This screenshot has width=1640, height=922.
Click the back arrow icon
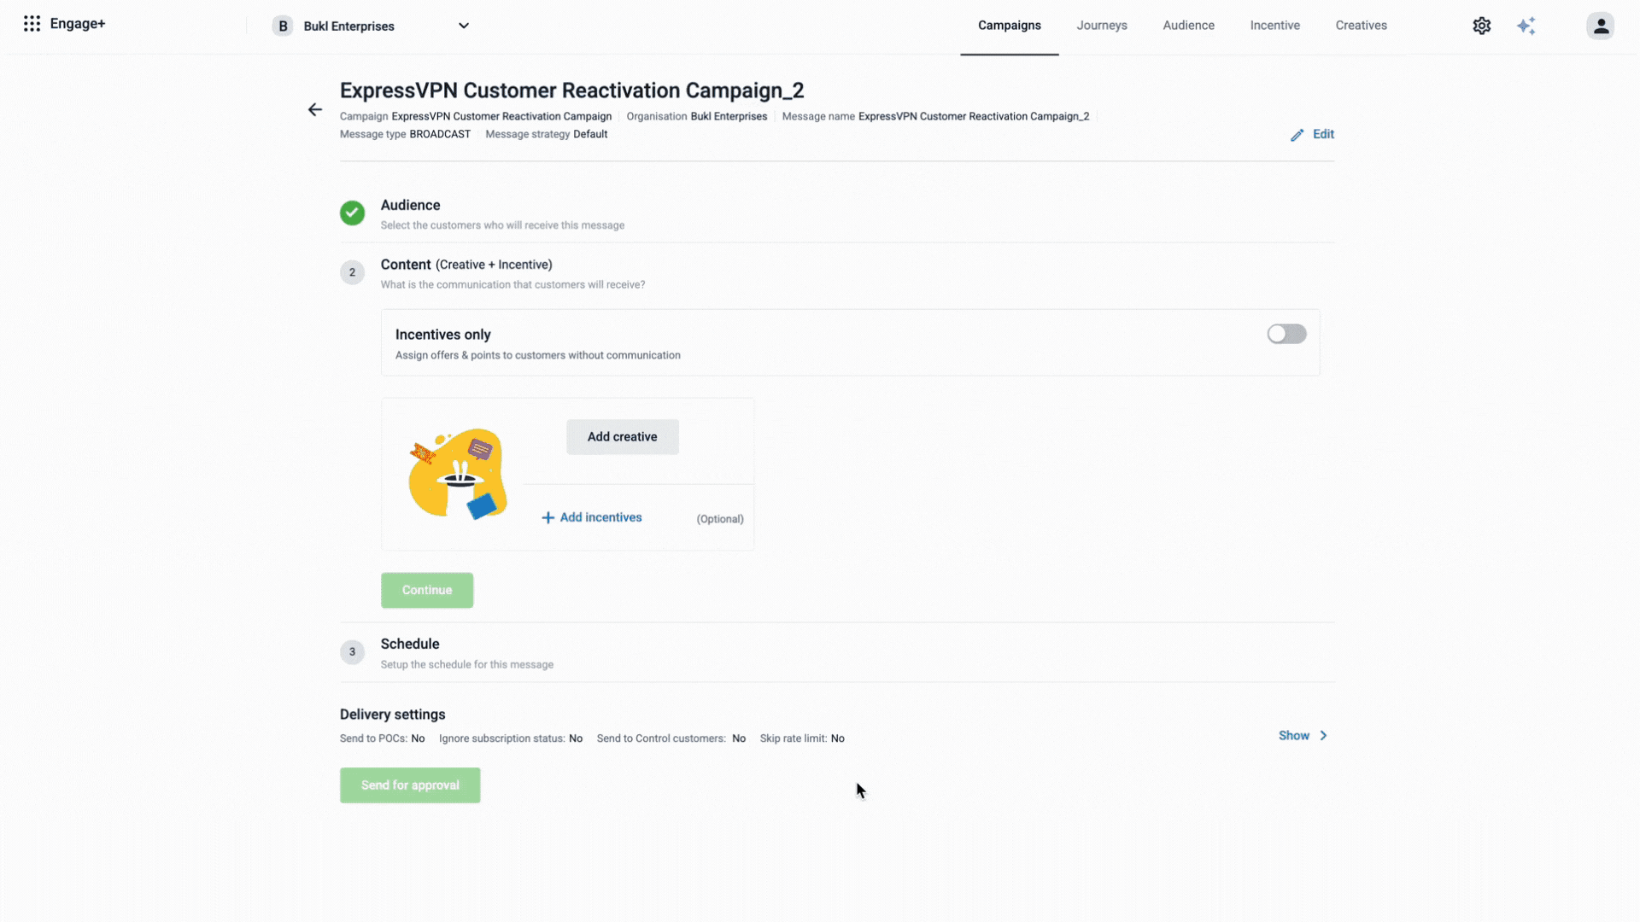pyautogui.click(x=315, y=109)
